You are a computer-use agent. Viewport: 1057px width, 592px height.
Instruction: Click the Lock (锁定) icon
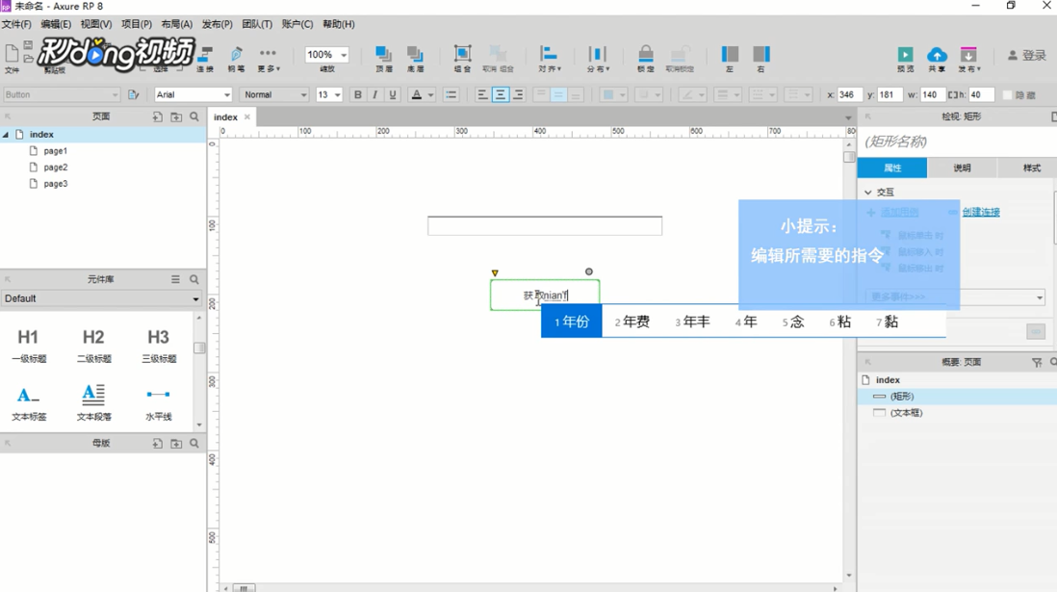click(x=646, y=54)
